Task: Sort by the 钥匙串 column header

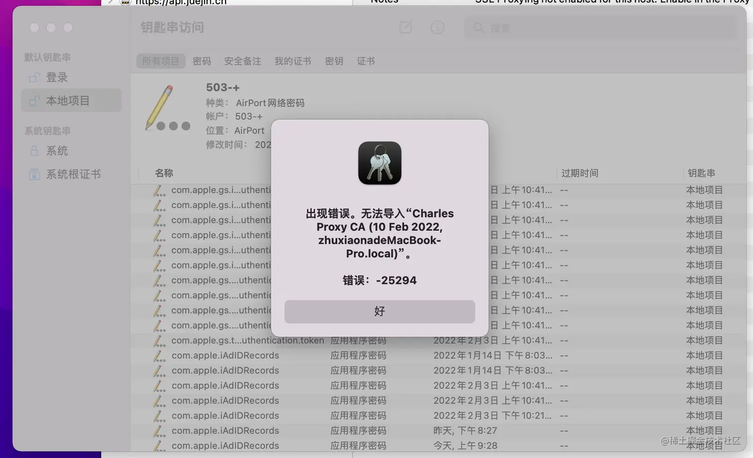Action: 701,173
